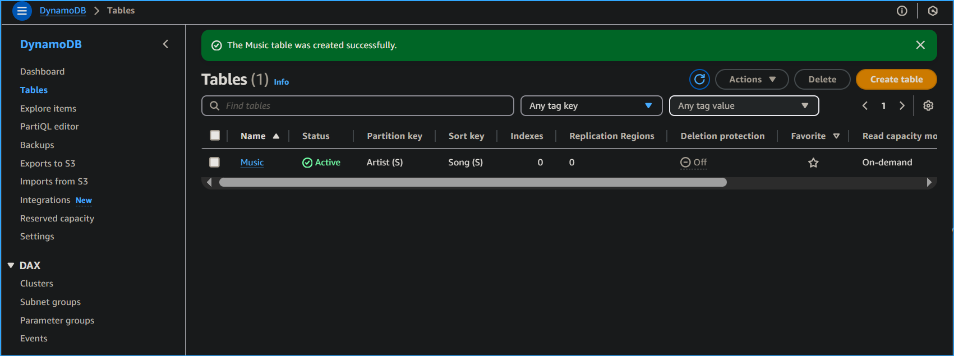Screen dimensions: 954x356
Task: Open Explore items in side navigation
Action: point(48,109)
